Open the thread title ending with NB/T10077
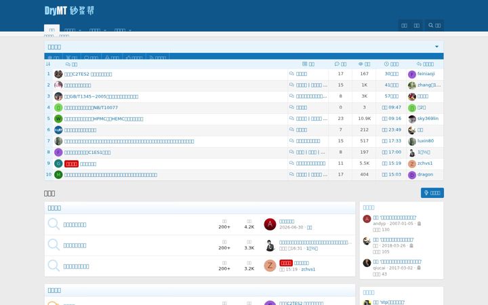 click(91, 108)
